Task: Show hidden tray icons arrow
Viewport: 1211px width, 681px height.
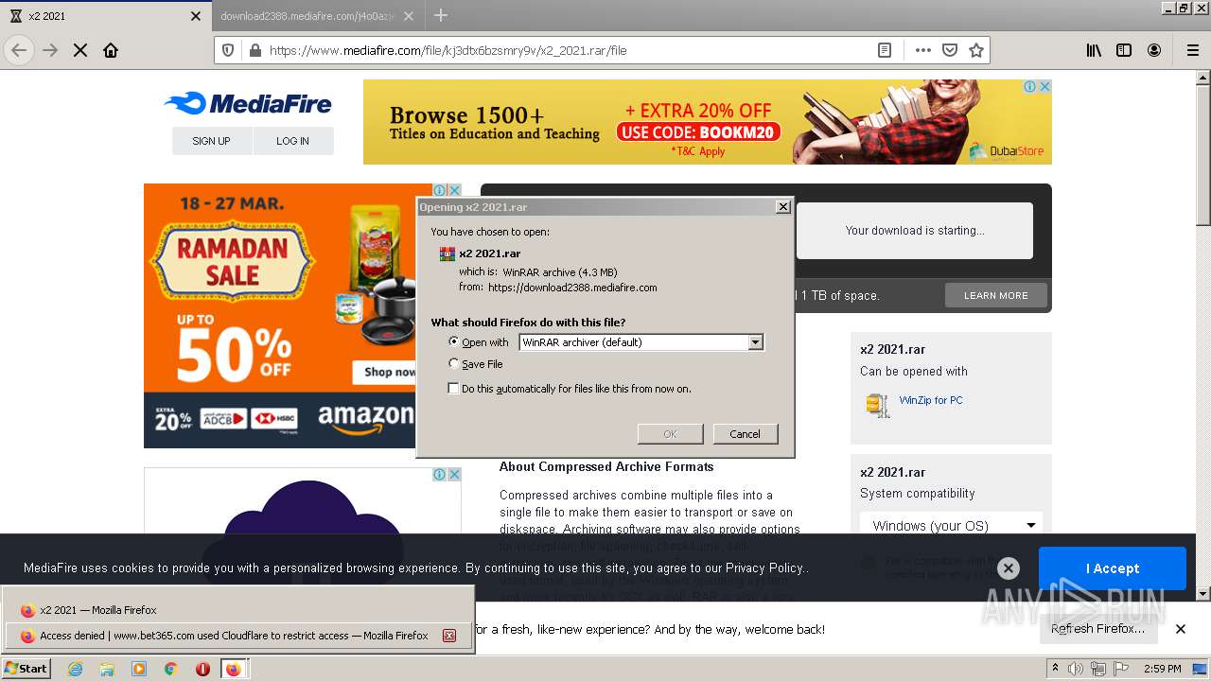Action: [1056, 669]
